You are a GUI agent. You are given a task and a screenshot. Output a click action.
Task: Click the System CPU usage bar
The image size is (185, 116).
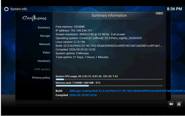(109, 79)
